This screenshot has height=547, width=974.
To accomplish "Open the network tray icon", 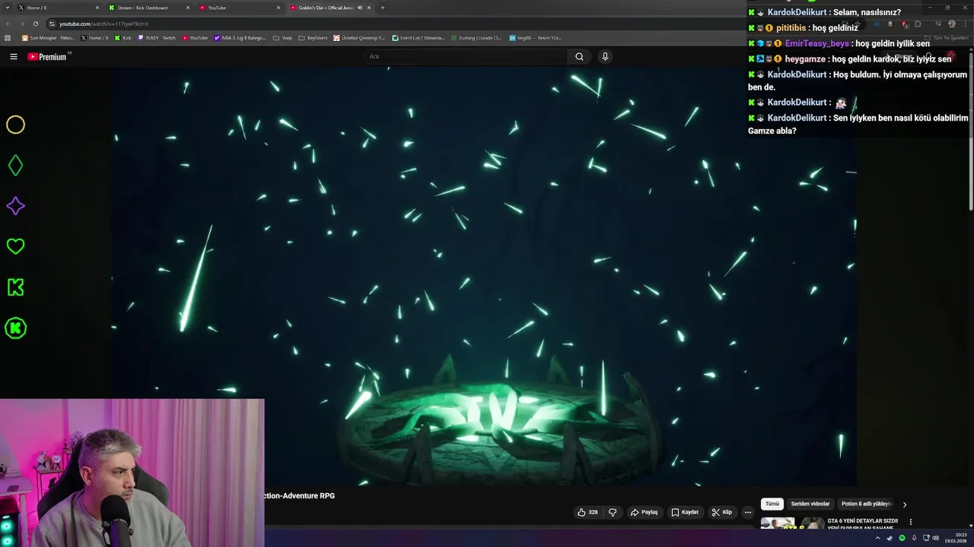I will click(925, 538).
